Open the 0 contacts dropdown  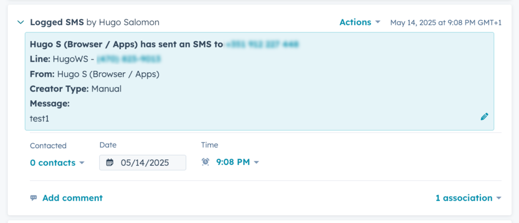pos(57,163)
